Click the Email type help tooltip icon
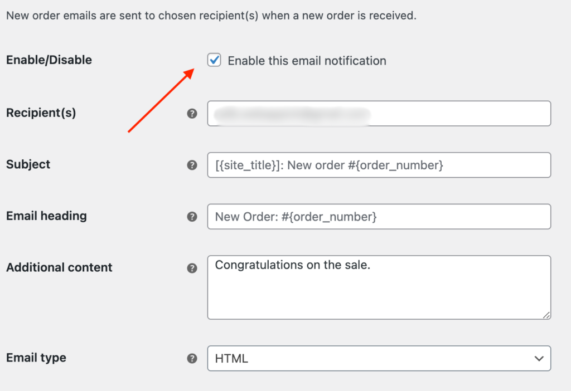Viewport: 571px width, 391px height. tap(192, 358)
